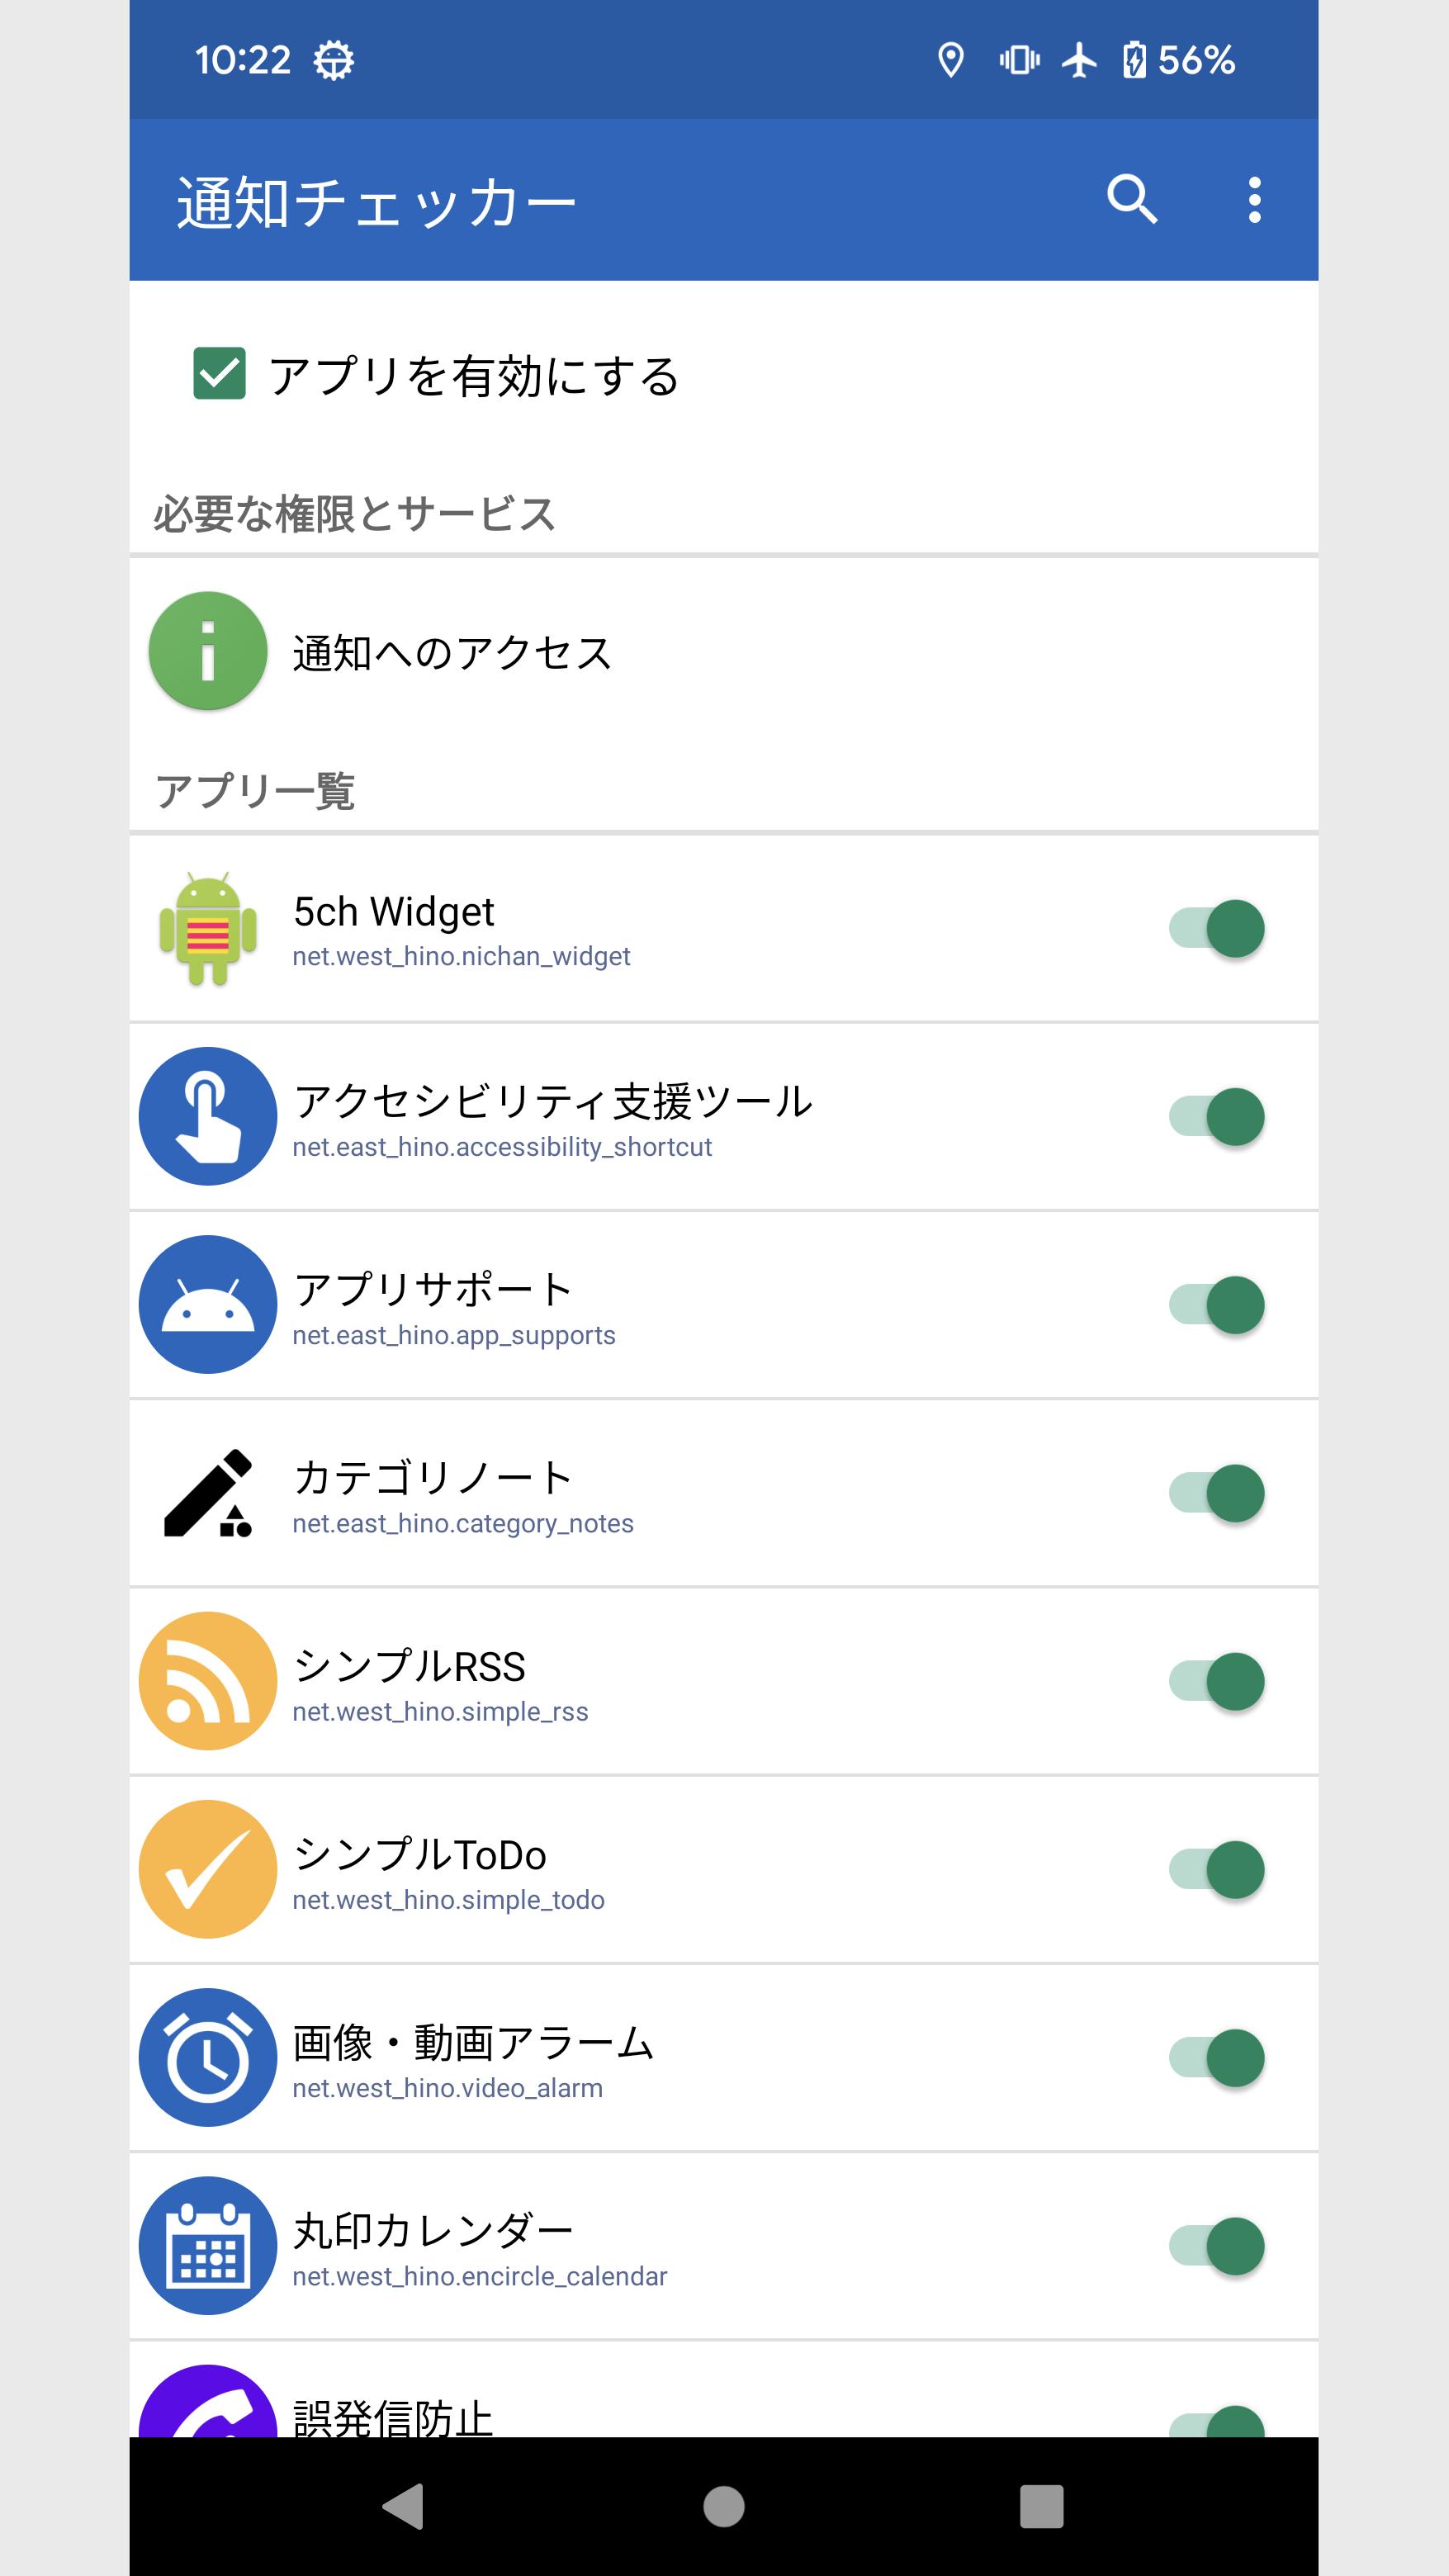Disable the 5ch Widget toggle
The height and width of the screenshot is (2576, 1449).
coord(1216,929)
